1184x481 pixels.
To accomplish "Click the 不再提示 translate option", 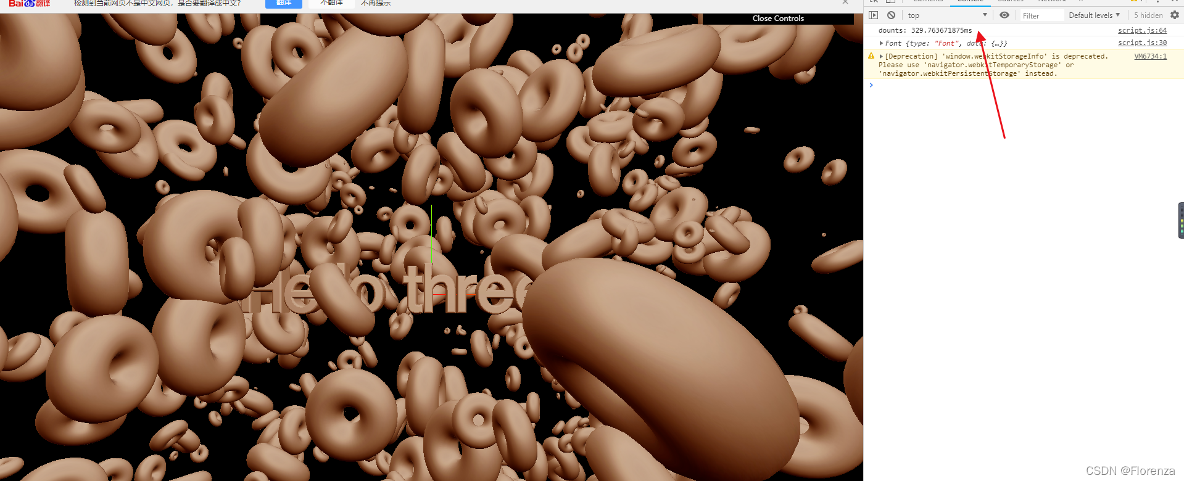I will pyautogui.click(x=375, y=3).
